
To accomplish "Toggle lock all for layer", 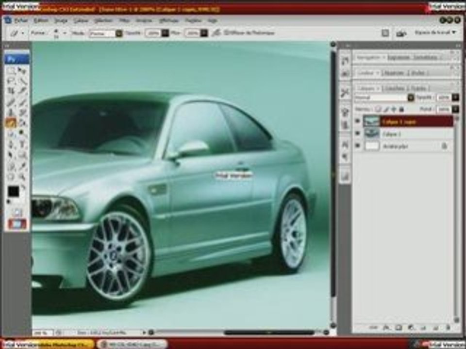I will coord(401,109).
